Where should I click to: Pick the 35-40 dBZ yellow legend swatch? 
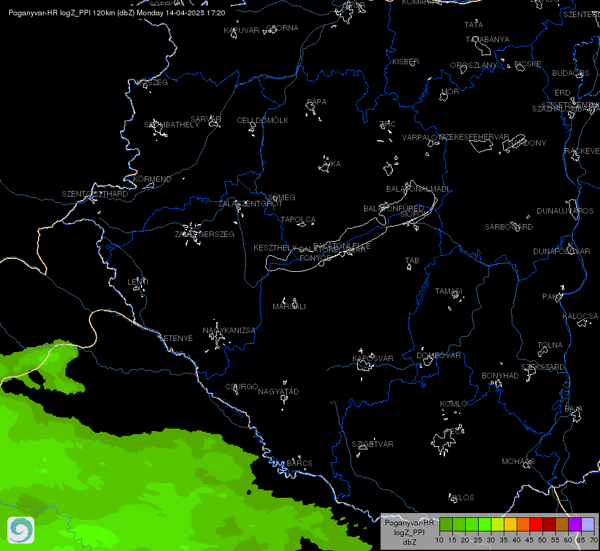point(511,525)
